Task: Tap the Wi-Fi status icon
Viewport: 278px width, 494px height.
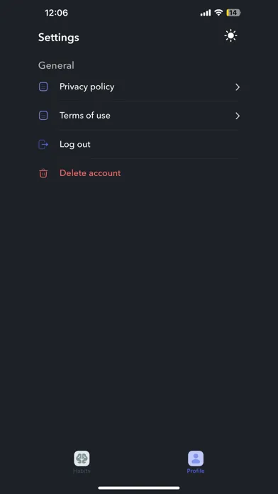Action: [218, 13]
